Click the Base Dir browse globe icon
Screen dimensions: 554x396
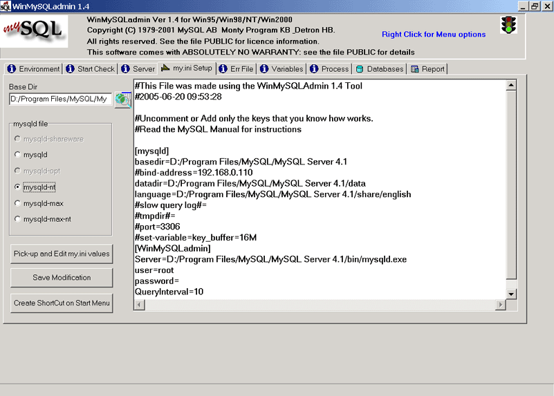[x=123, y=100]
